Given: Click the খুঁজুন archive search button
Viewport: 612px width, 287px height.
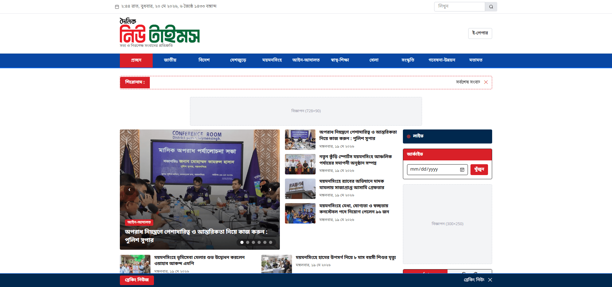Looking at the screenshot, I should pyautogui.click(x=479, y=170).
